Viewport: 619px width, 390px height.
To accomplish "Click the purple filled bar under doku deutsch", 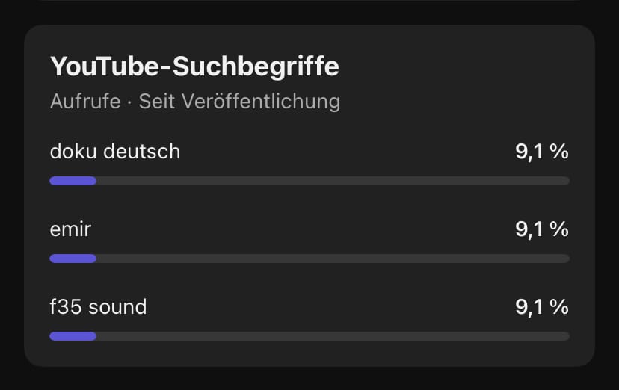I will (x=73, y=181).
